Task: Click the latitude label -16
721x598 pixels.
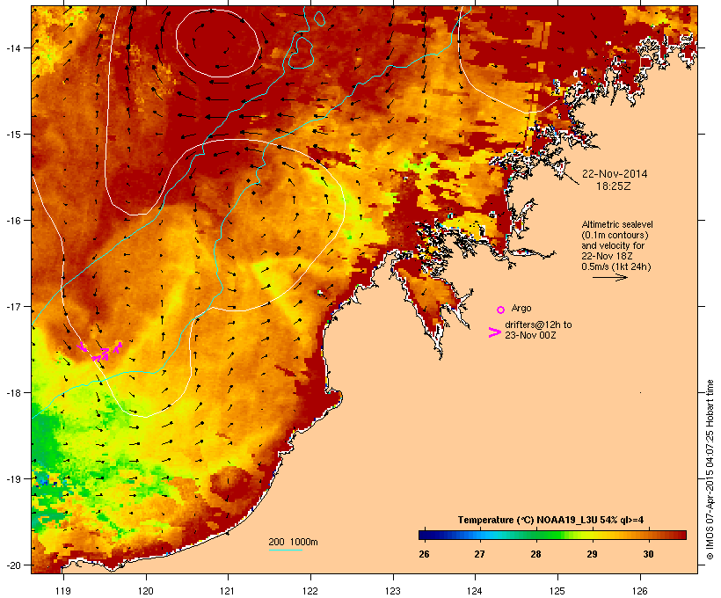Action: [12, 221]
